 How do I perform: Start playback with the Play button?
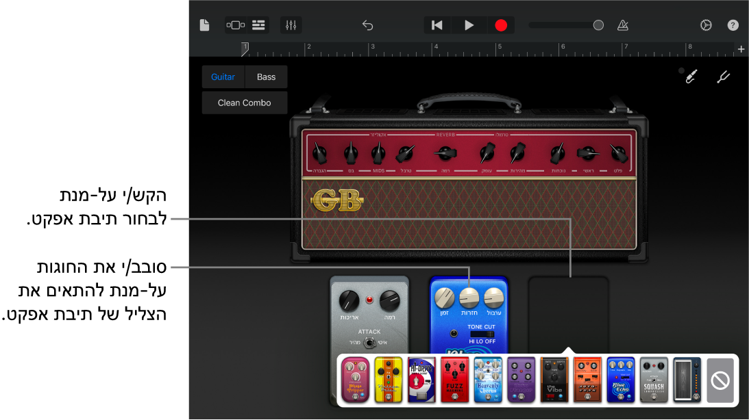tap(469, 25)
